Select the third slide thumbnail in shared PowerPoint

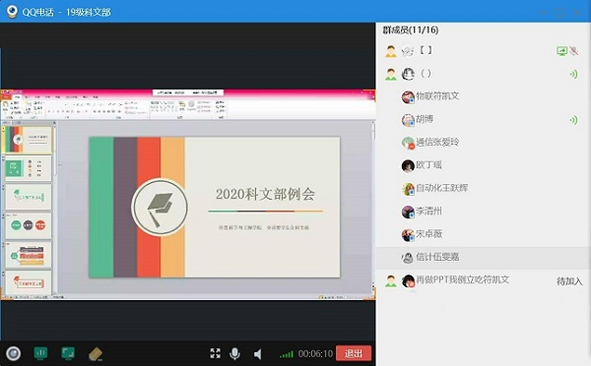pyautogui.click(x=29, y=197)
